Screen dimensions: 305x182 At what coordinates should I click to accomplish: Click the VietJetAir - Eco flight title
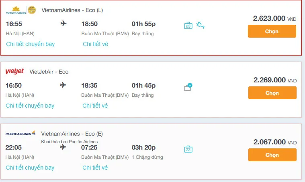click(x=49, y=72)
